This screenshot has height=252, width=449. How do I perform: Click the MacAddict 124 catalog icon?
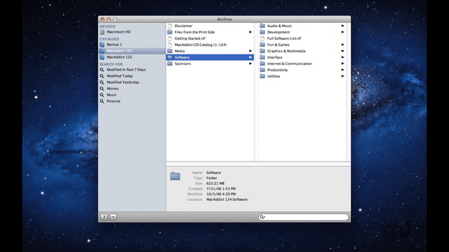[x=102, y=51]
